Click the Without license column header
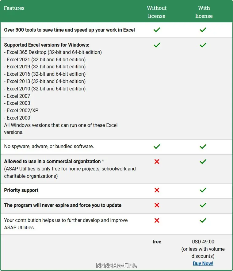The height and width of the screenshot is (271, 233). click(x=157, y=12)
